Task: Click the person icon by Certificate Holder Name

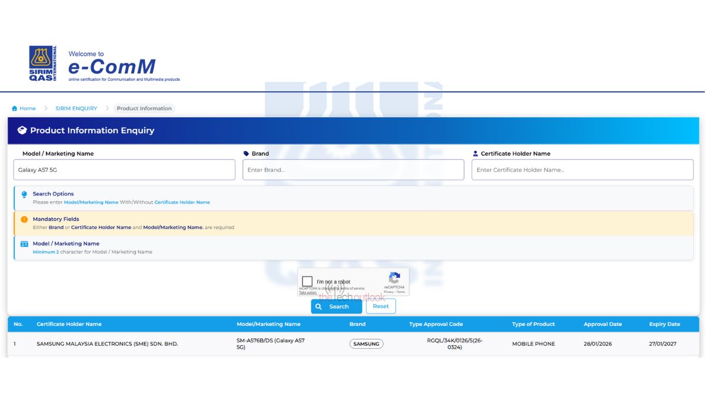Action: click(x=475, y=154)
